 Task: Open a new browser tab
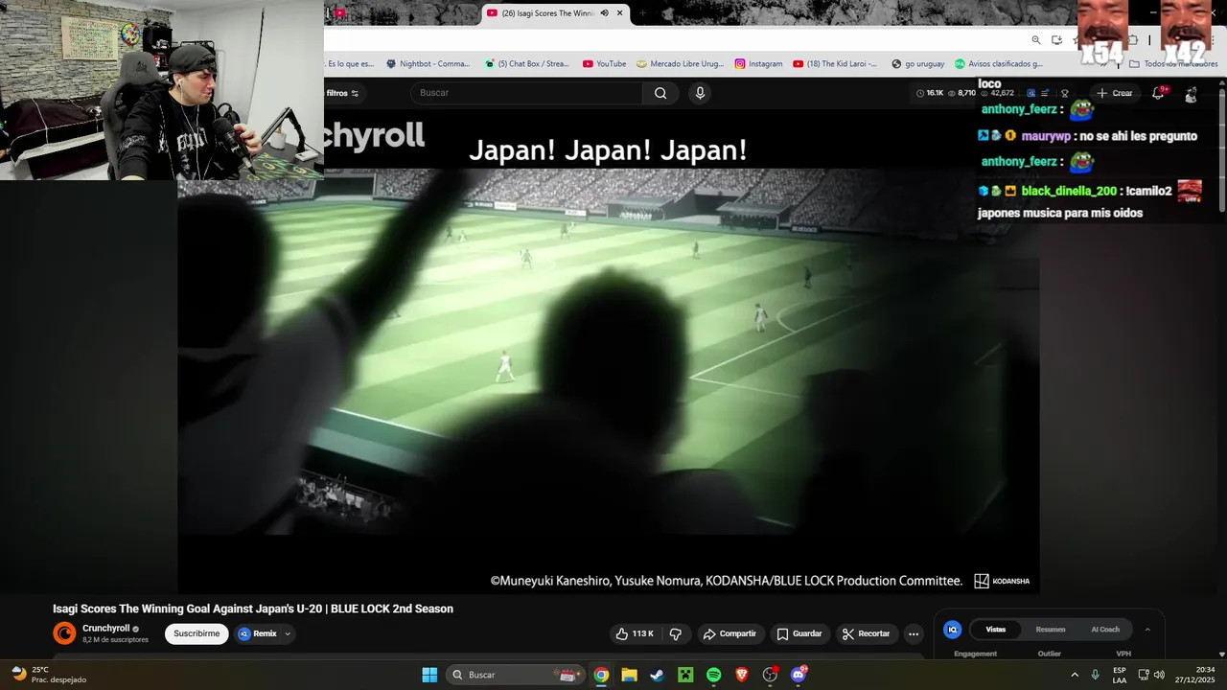644,13
